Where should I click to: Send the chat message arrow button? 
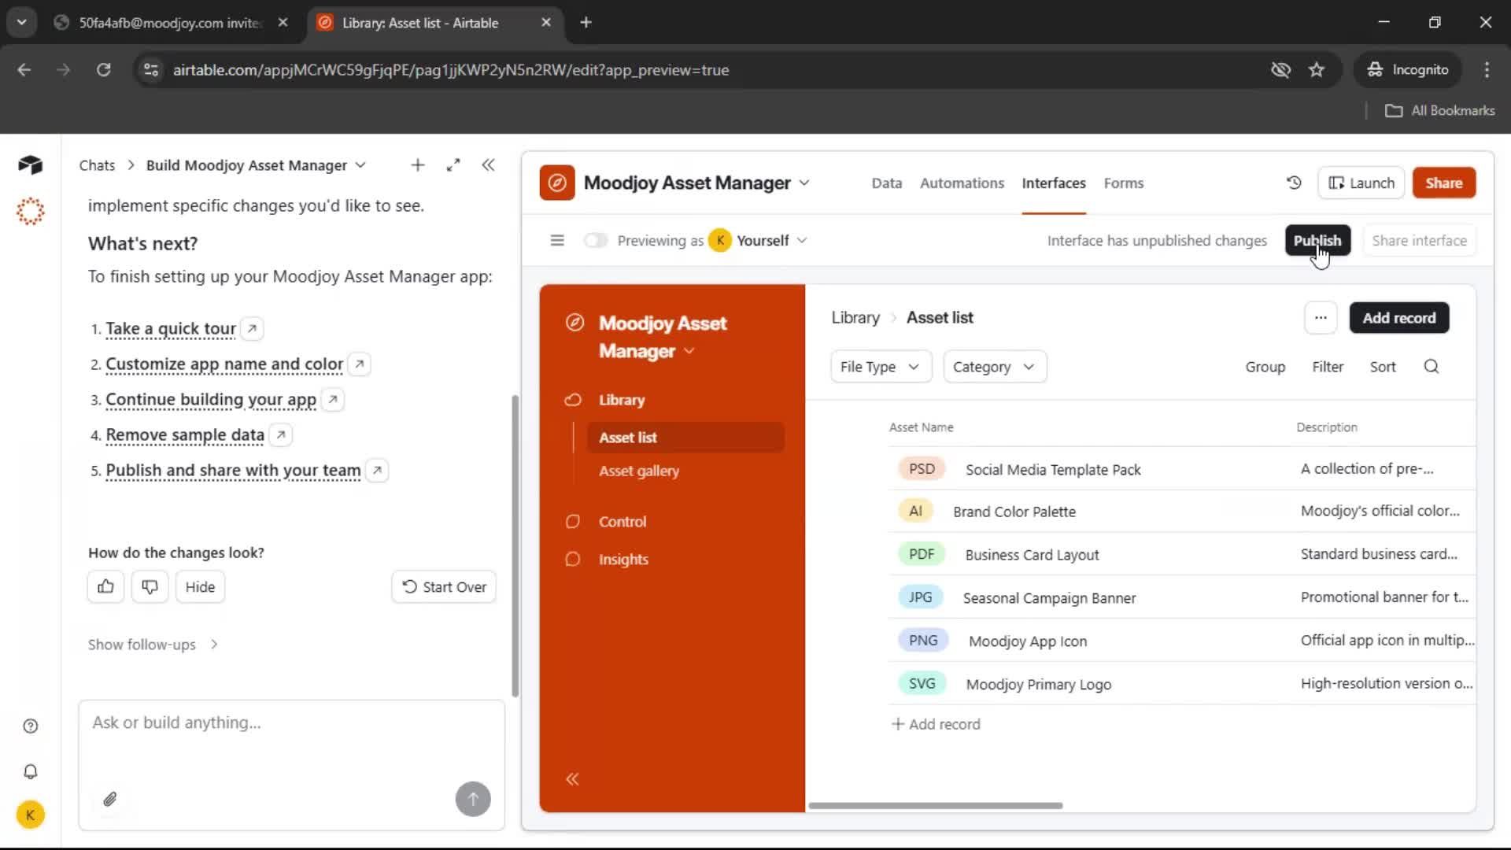click(x=473, y=799)
